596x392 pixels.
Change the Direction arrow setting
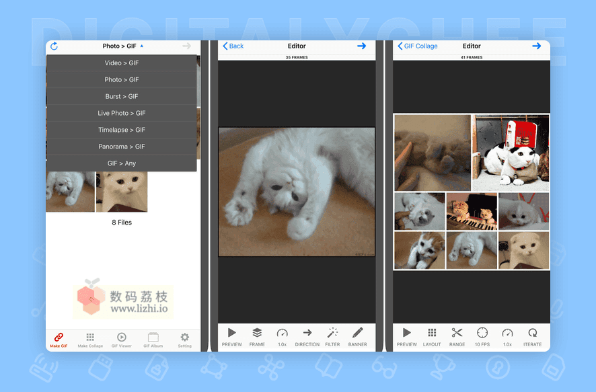pyautogui.click(x=307, y=337)
